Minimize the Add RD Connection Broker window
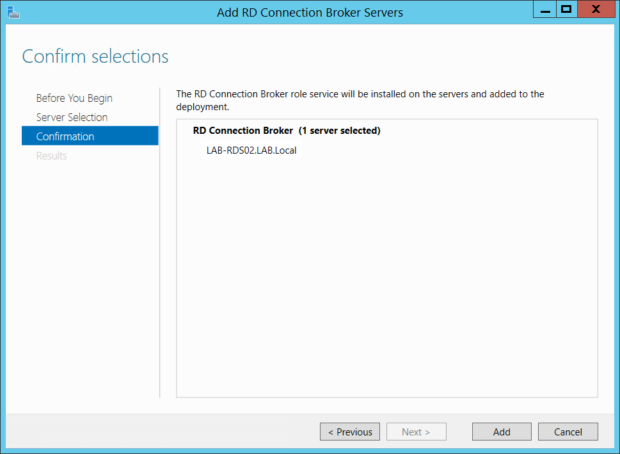The image size is (620, 454). 545,10
